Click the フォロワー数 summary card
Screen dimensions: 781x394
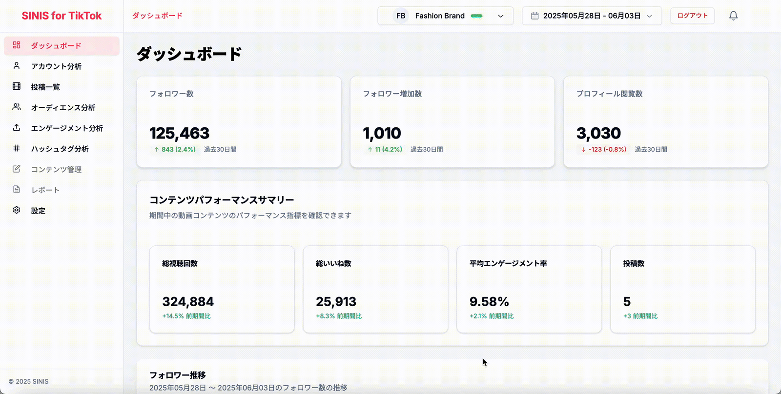[239, 121]
